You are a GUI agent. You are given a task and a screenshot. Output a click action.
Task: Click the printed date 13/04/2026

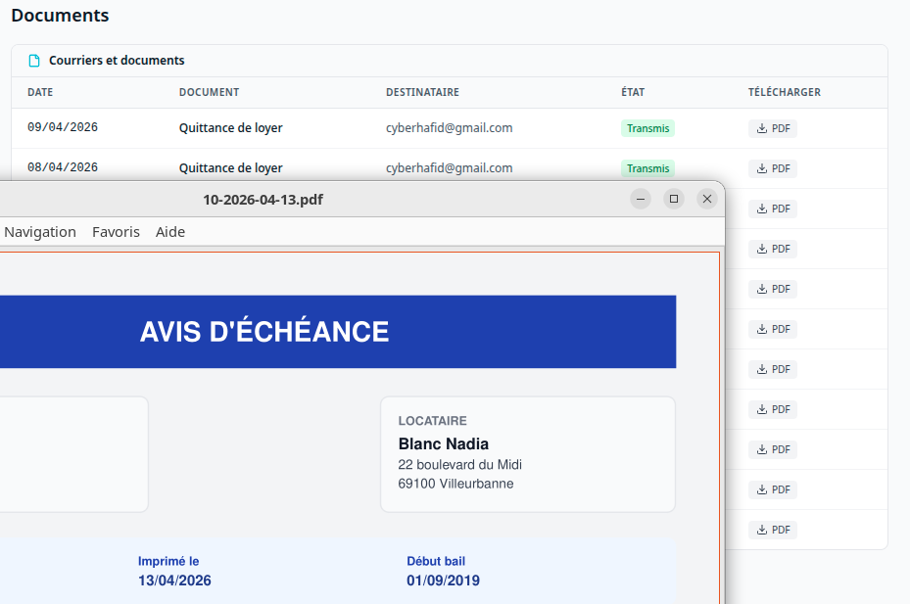[174, 581]
